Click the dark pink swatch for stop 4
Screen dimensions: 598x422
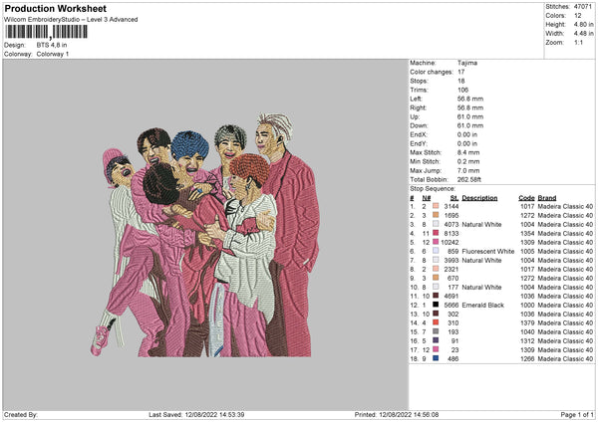click(436, 233)
